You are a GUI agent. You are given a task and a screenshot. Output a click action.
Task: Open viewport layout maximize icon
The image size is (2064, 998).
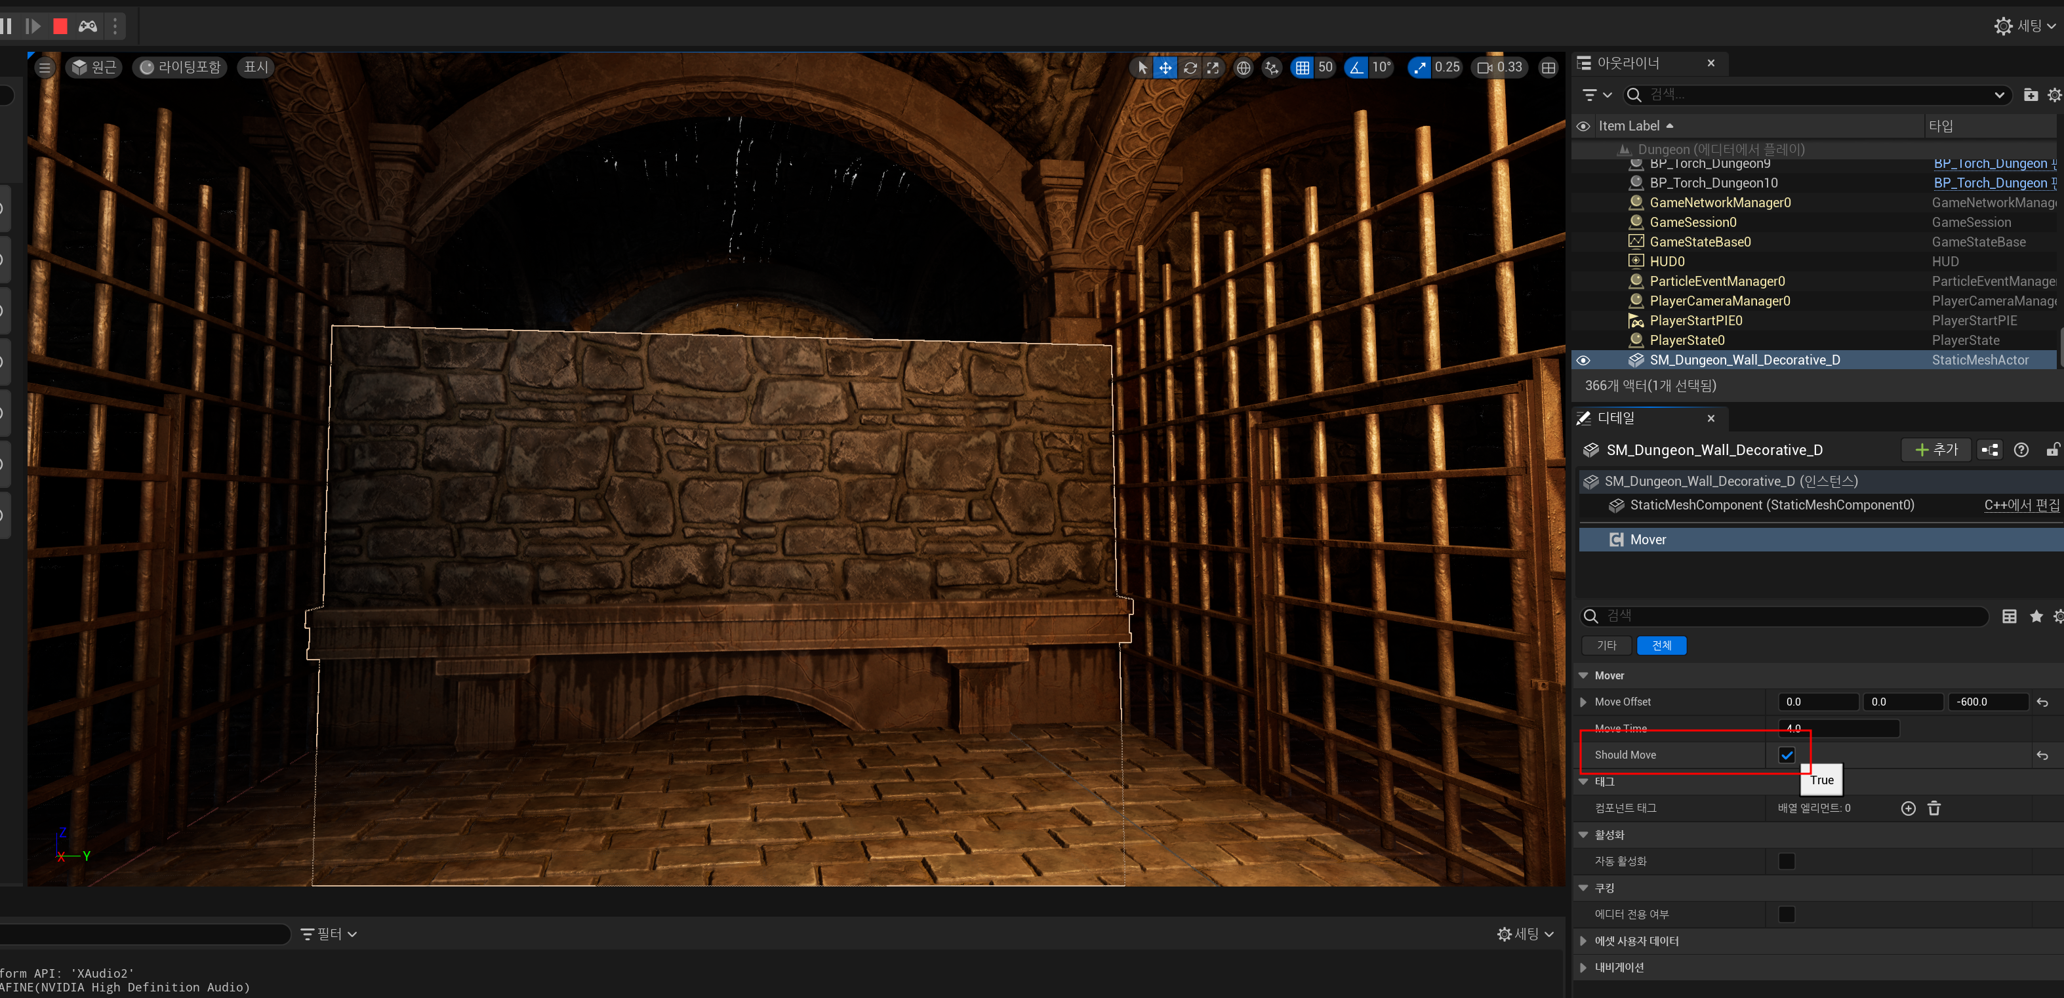(1548, 68)
